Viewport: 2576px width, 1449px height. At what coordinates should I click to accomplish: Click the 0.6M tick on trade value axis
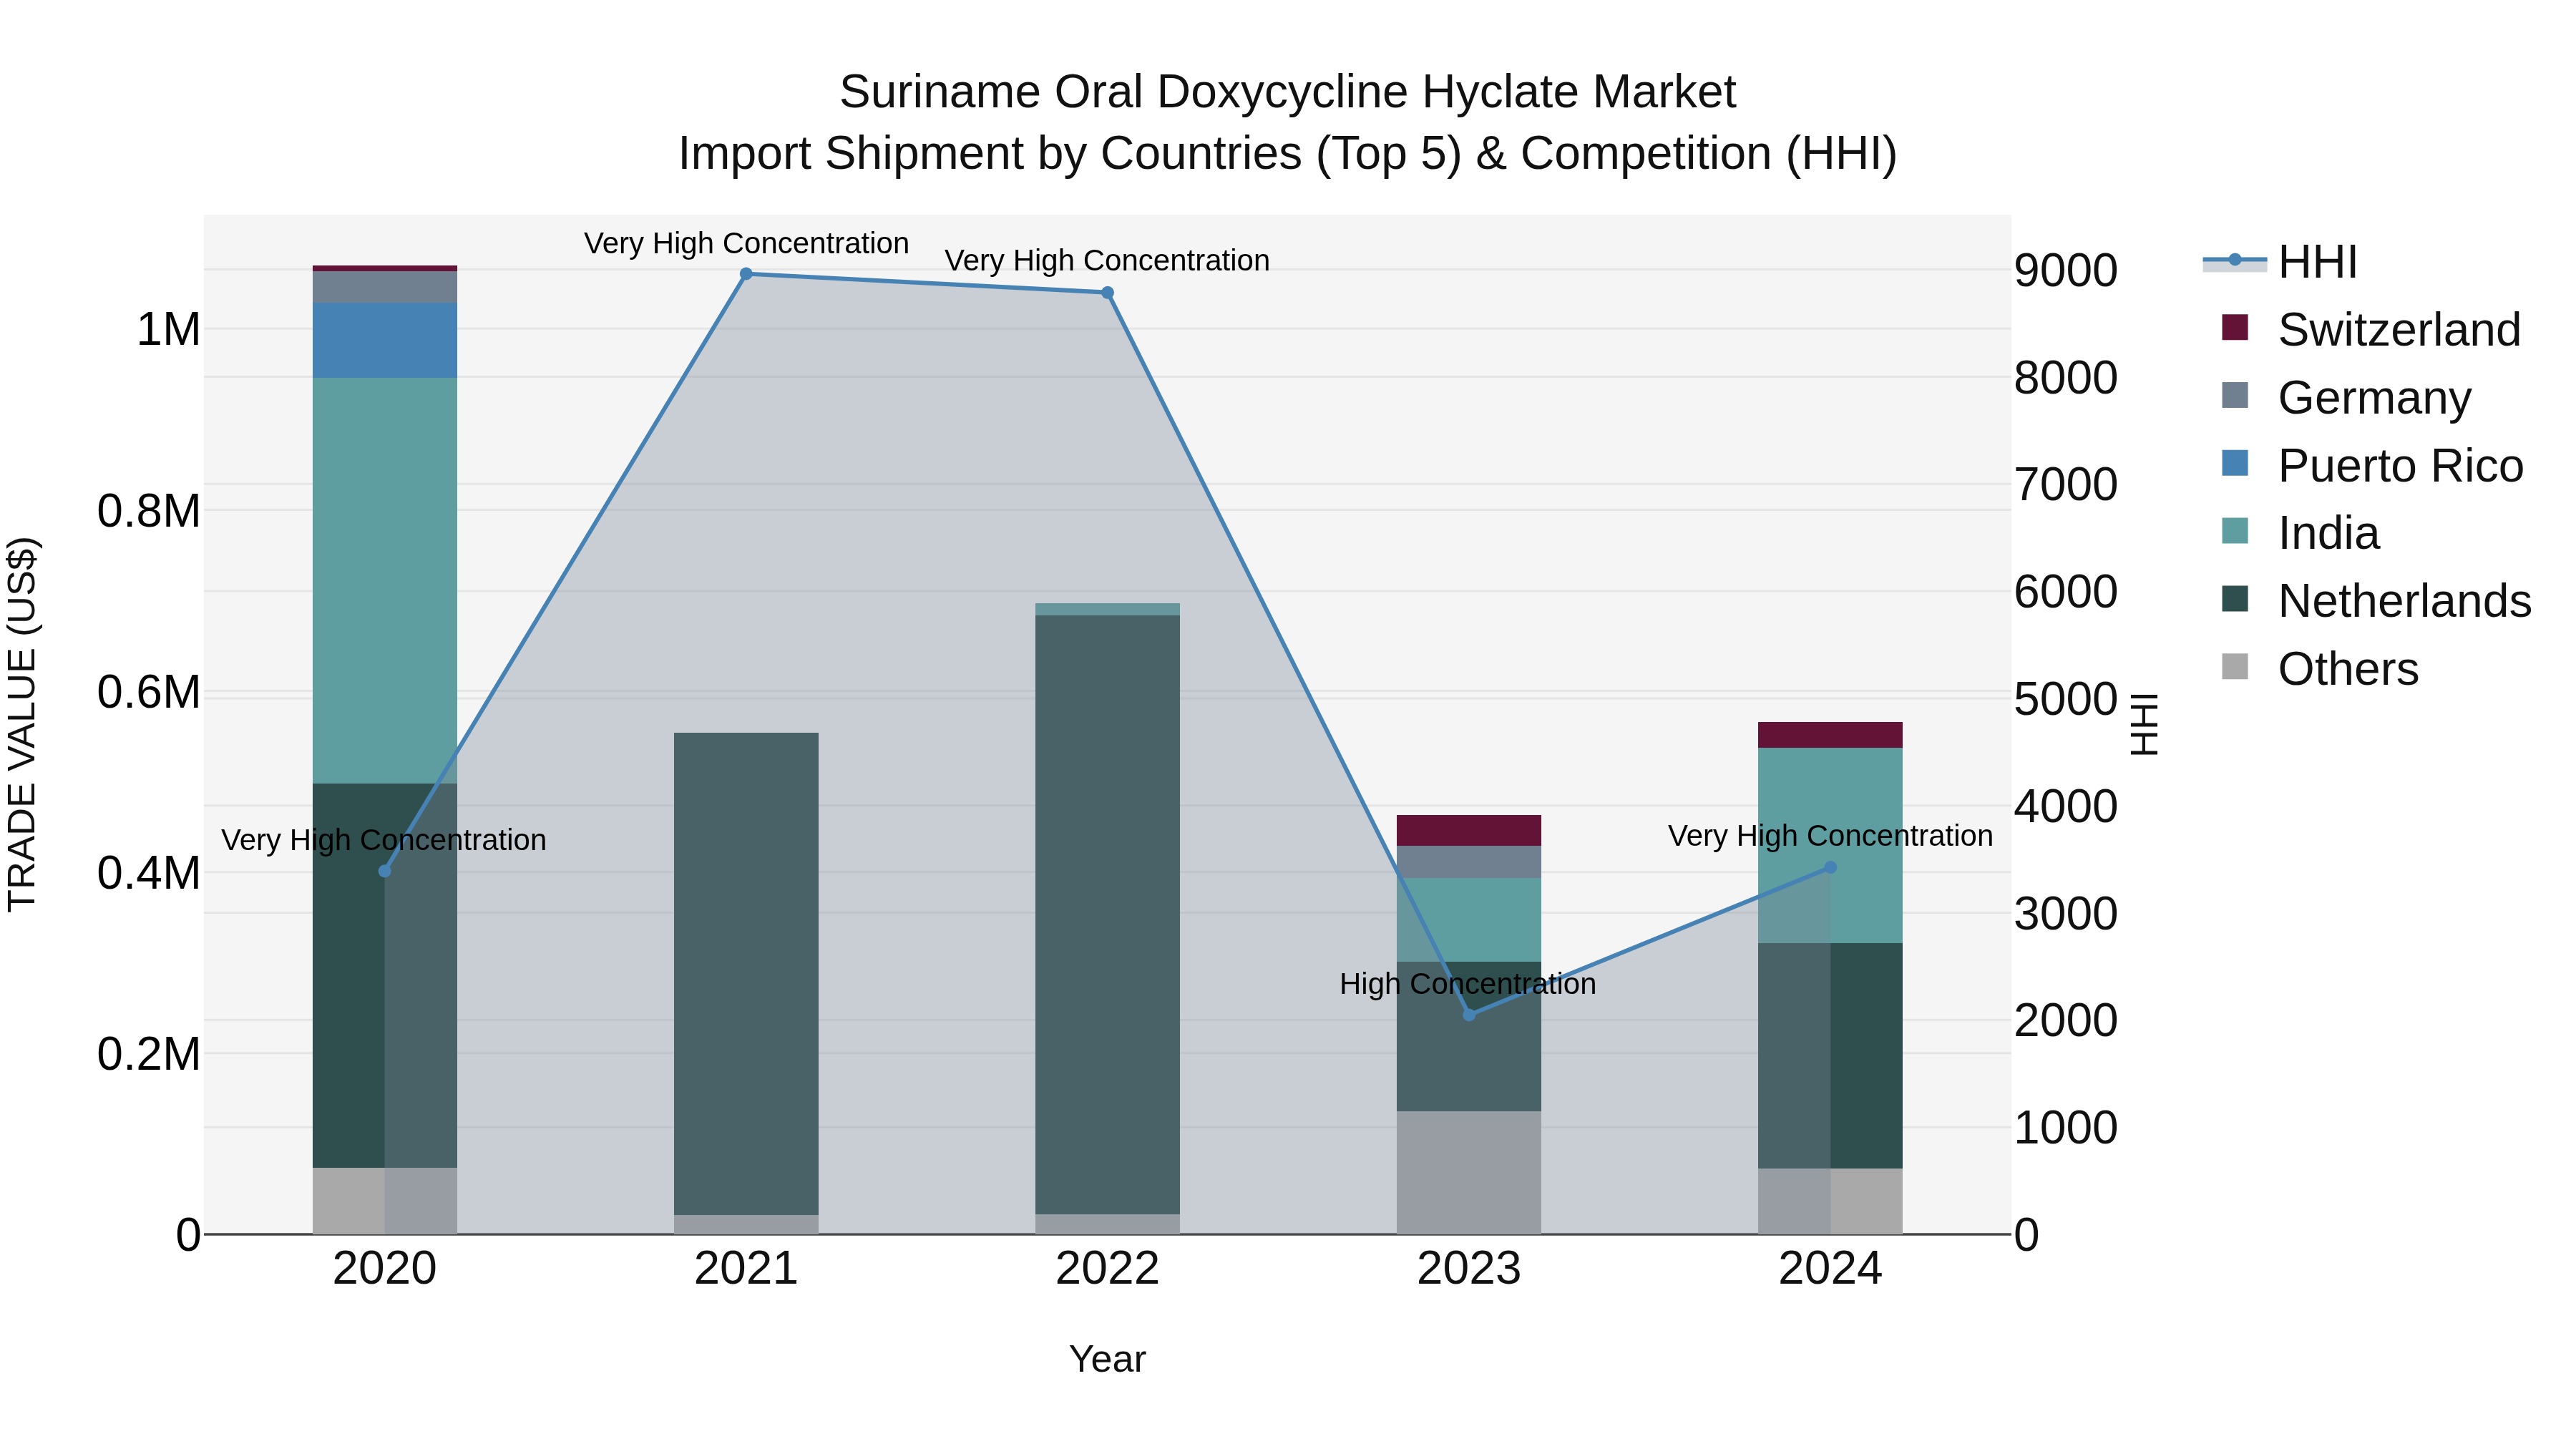pos(149,693)
